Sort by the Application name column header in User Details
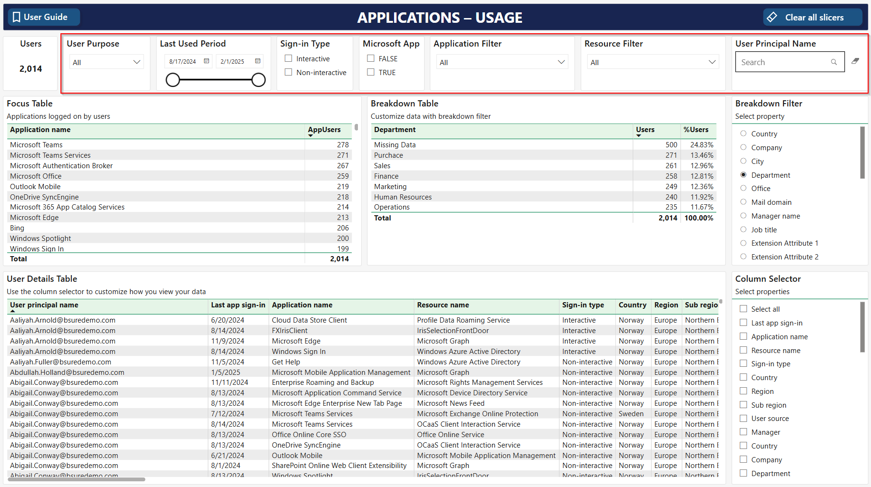Image resolution: width=871 pixels, height=487 pixels. pyautogui.click(x=302, y=305)
